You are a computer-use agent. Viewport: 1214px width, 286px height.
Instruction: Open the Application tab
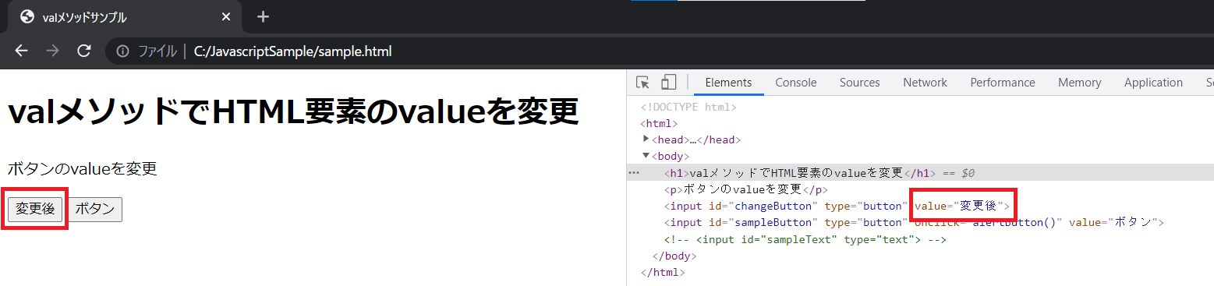coord(1153,83)
